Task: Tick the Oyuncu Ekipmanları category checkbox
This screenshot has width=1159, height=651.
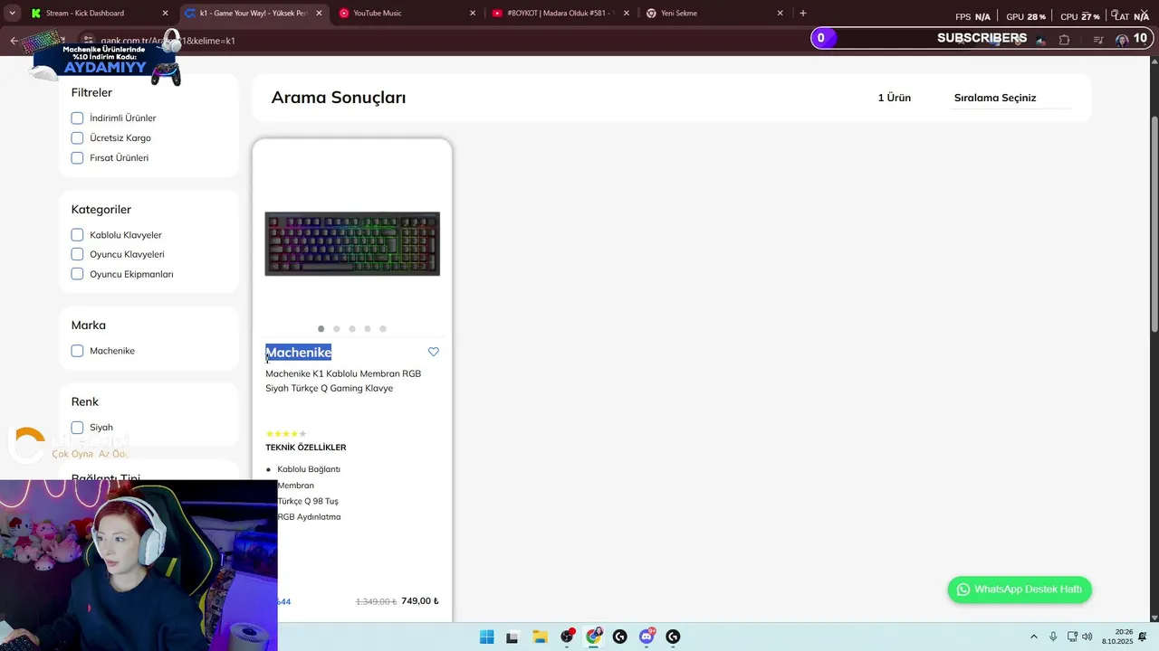Action: (x=77, y=274)
